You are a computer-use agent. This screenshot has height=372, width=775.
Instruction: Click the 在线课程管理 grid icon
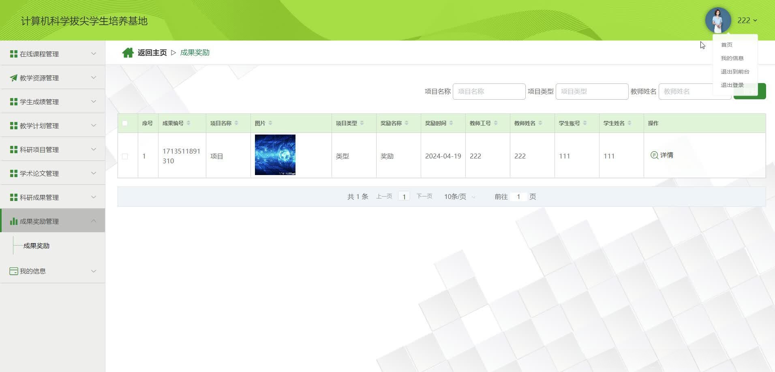(14, 54)
